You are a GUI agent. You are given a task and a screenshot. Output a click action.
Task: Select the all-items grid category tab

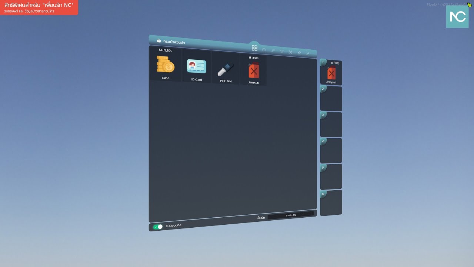click(254, 48)
